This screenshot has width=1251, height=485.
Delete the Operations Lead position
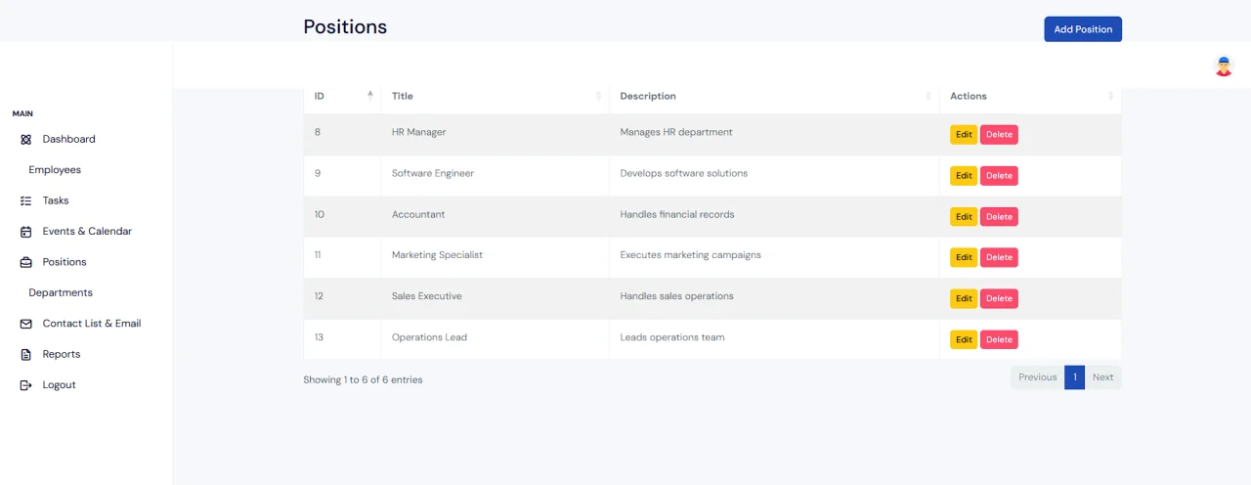click(x=999, y=340)
